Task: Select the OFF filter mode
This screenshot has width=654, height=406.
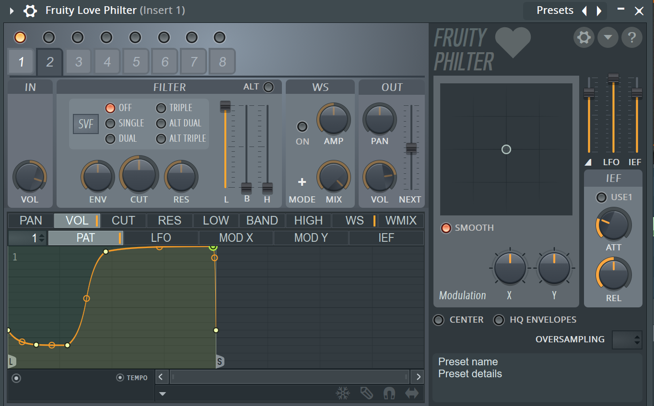Action: pos(111,108)
